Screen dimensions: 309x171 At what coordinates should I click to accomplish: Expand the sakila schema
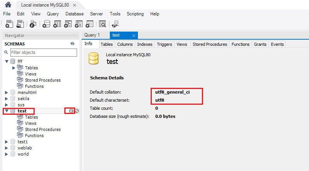7,99
